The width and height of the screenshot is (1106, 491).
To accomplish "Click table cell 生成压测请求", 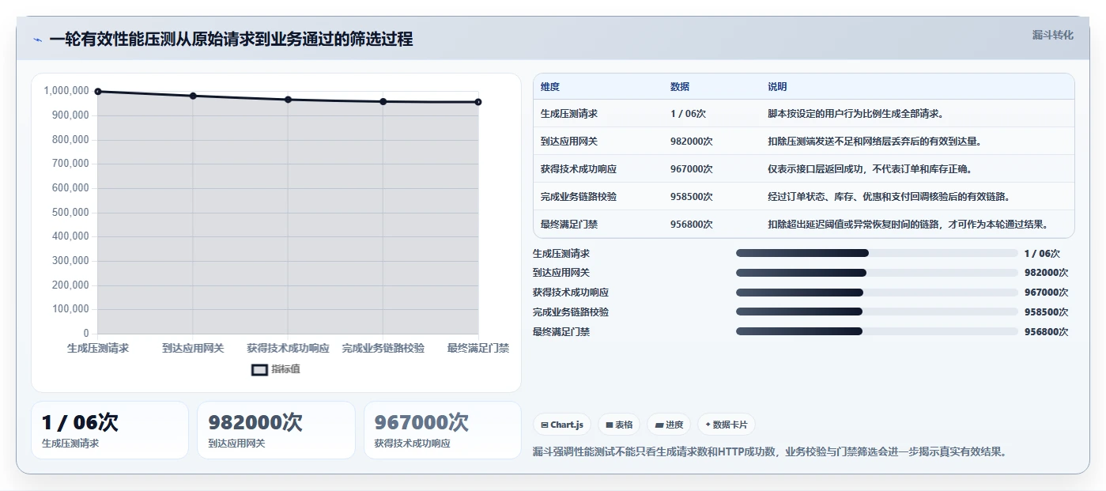I will click(569, 114).
